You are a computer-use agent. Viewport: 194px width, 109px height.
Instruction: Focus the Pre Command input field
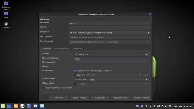pyautogui.click(x=110, y=37)
